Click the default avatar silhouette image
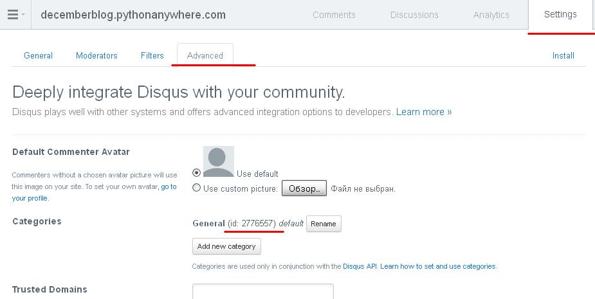This screenshot has height=299, width=595. click(218, 161)
